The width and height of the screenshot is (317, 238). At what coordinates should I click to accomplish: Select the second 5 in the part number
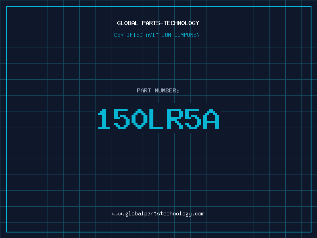192,119
